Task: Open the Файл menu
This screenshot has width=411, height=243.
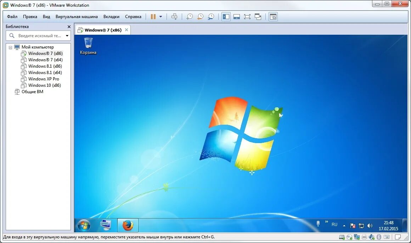Action: 12,17
